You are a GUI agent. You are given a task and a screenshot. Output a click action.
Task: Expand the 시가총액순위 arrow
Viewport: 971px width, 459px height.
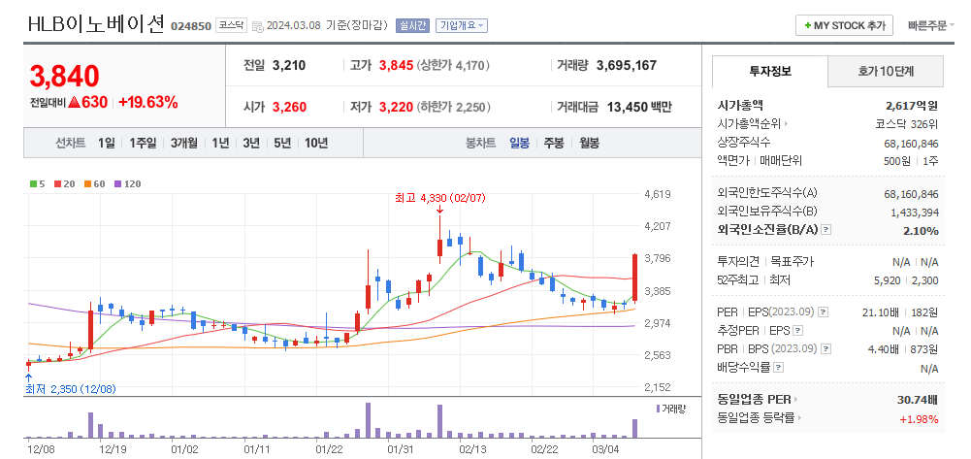pos(786,124)
